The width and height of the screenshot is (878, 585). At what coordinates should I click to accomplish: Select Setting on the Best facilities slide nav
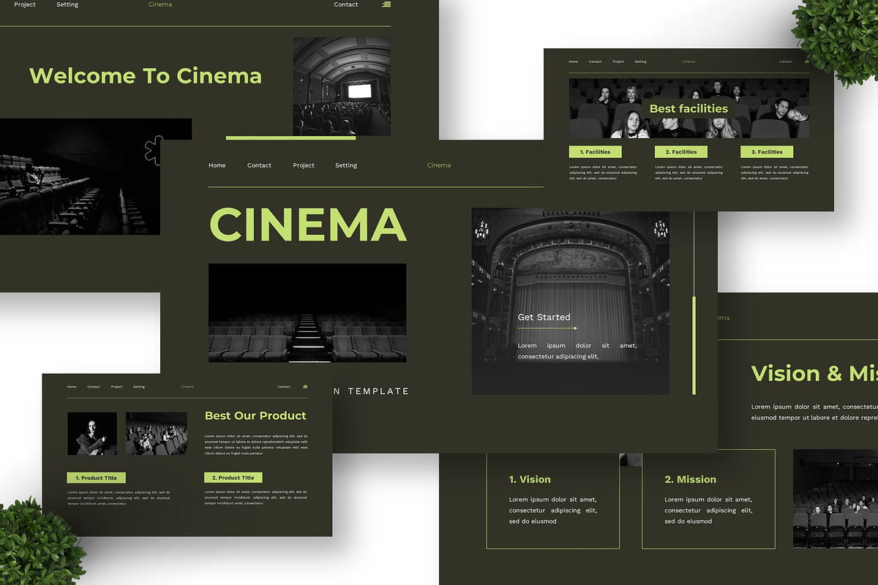click(640, 61)
